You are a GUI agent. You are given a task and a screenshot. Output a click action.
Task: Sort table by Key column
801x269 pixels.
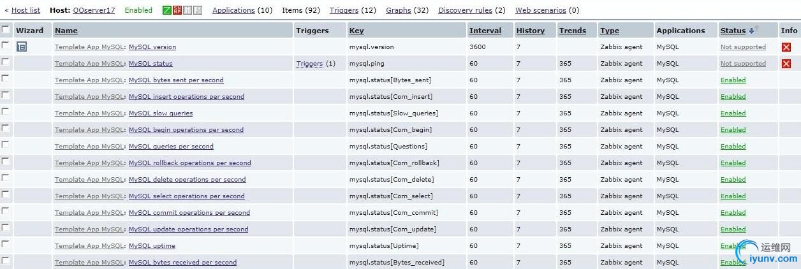click(356, 31)
